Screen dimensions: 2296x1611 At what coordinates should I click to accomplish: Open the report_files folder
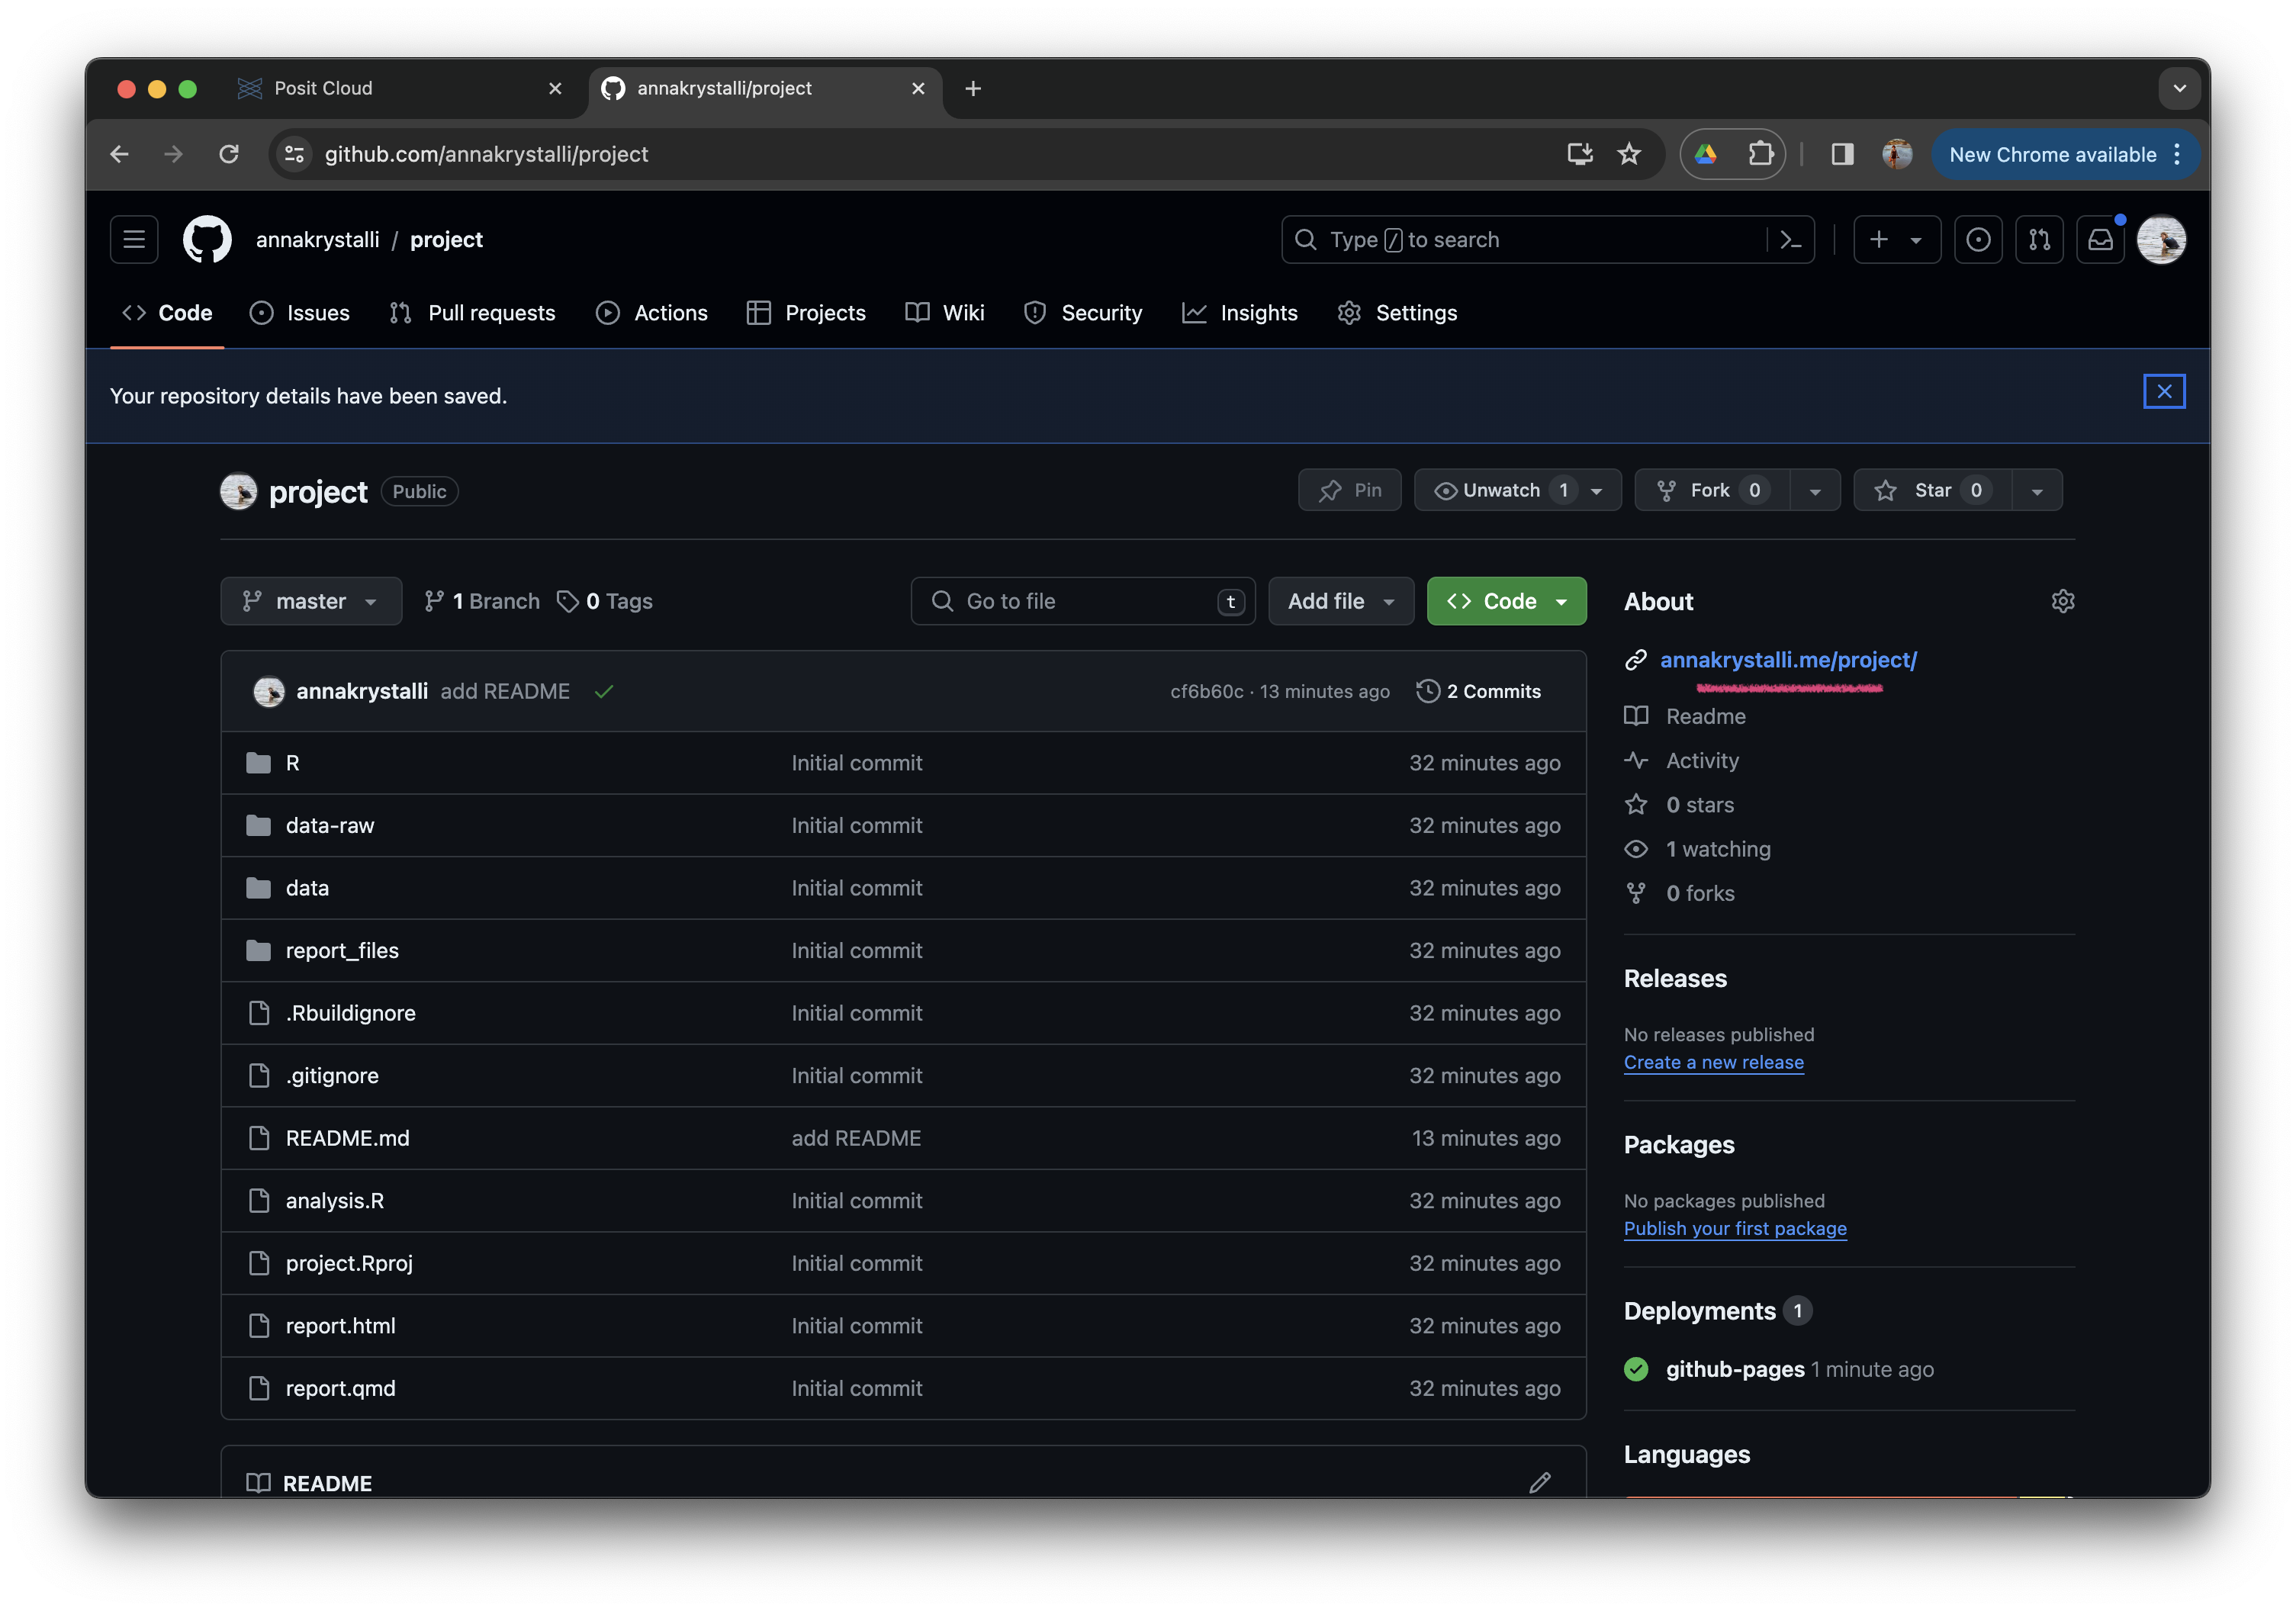coord(342,951)
